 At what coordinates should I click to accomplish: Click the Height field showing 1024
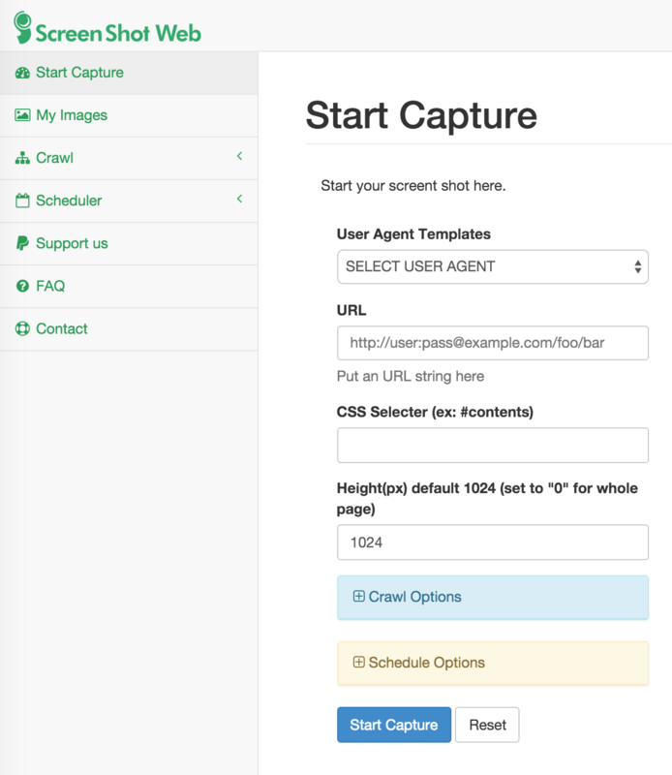point(493,542)
